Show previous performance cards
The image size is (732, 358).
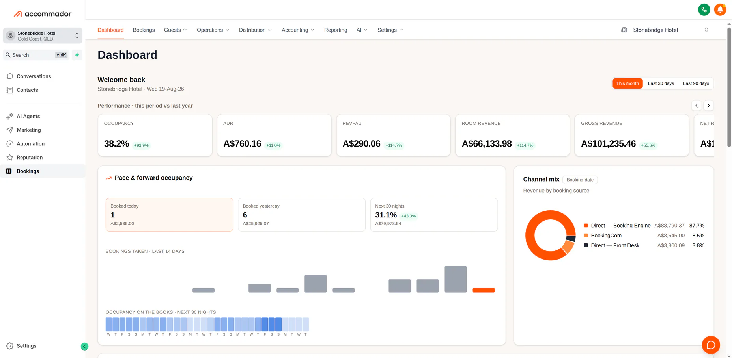tap(697, 106)
